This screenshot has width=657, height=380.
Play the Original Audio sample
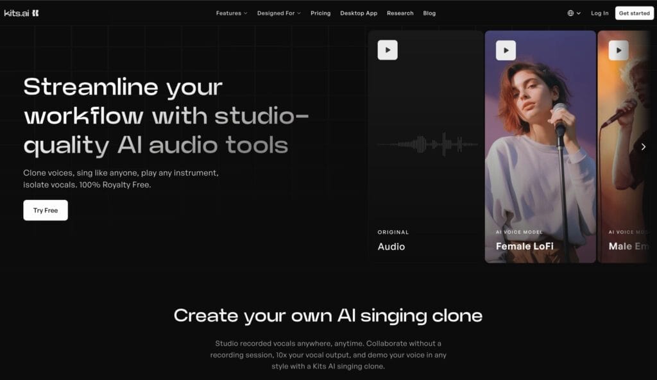coord(387,50)
